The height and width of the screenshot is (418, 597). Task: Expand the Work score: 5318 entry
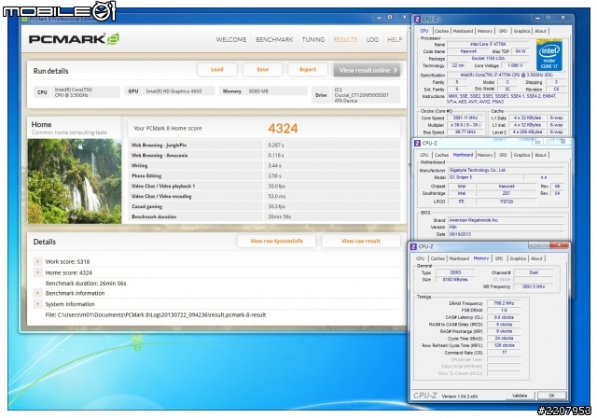click(x=37, y=261)
